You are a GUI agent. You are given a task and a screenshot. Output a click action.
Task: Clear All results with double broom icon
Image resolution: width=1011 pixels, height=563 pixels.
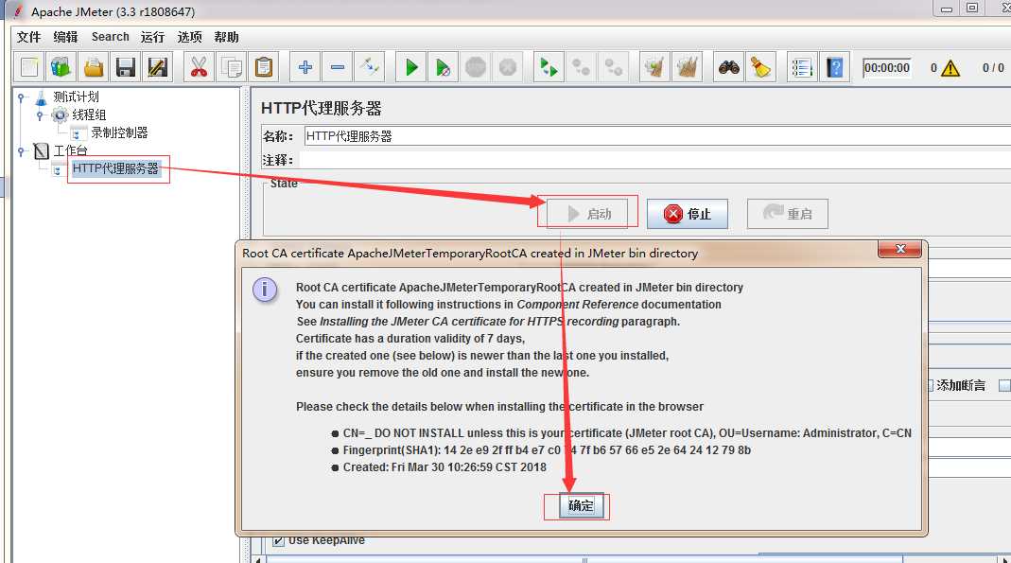coord(688,67)
